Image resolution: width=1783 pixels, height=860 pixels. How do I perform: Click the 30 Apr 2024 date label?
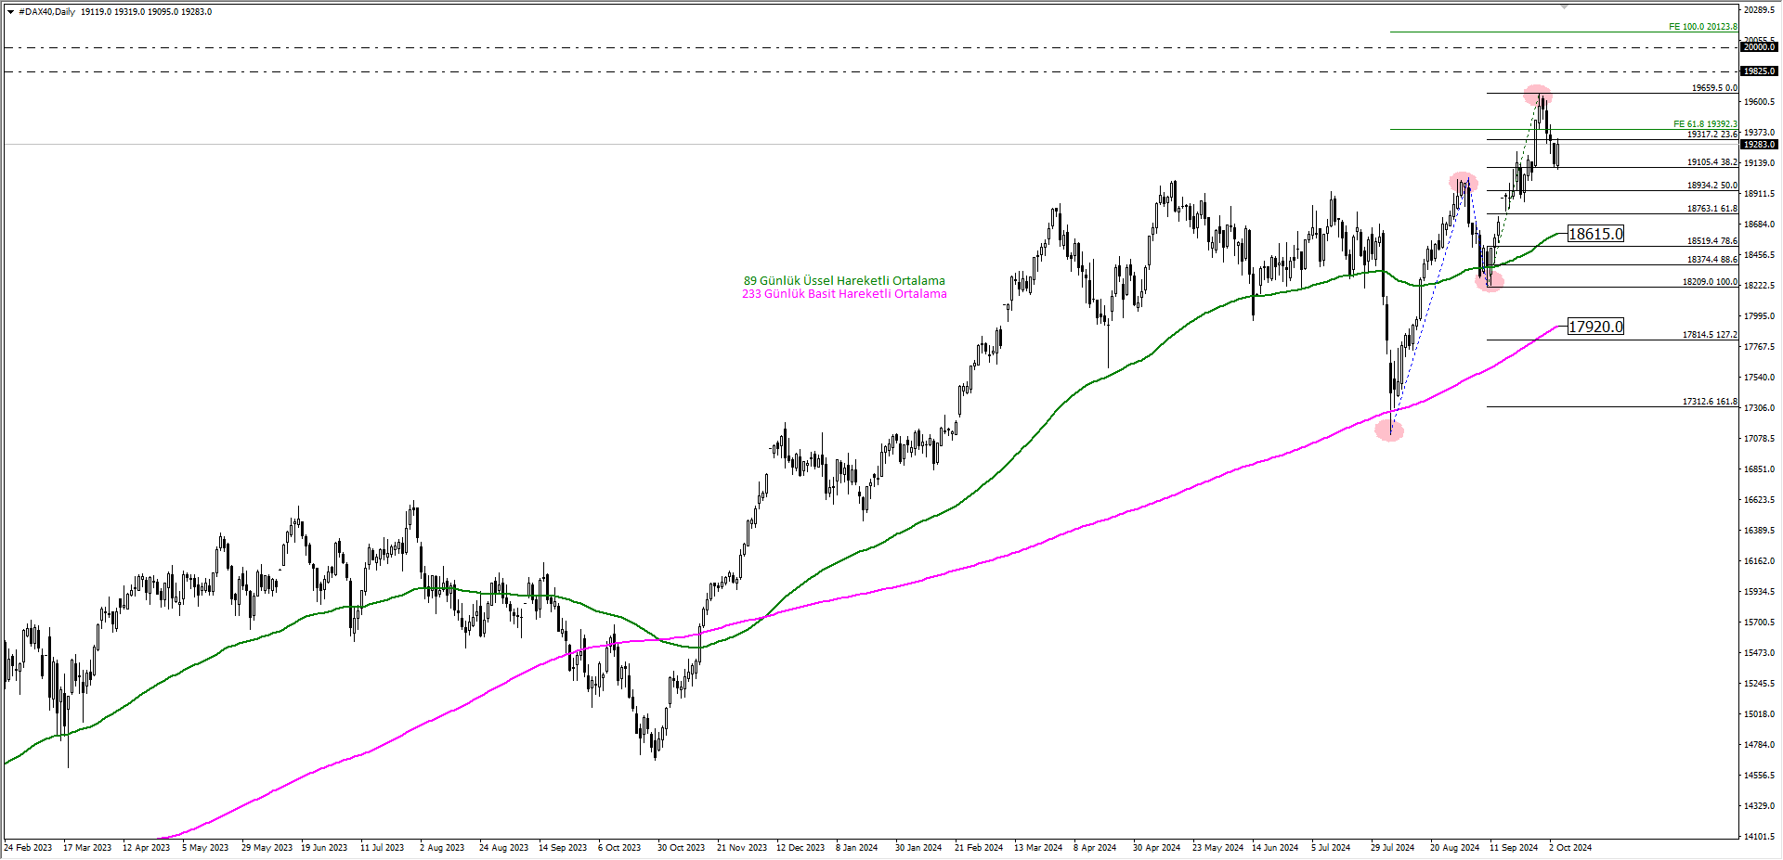click(x=1156, y=848)
